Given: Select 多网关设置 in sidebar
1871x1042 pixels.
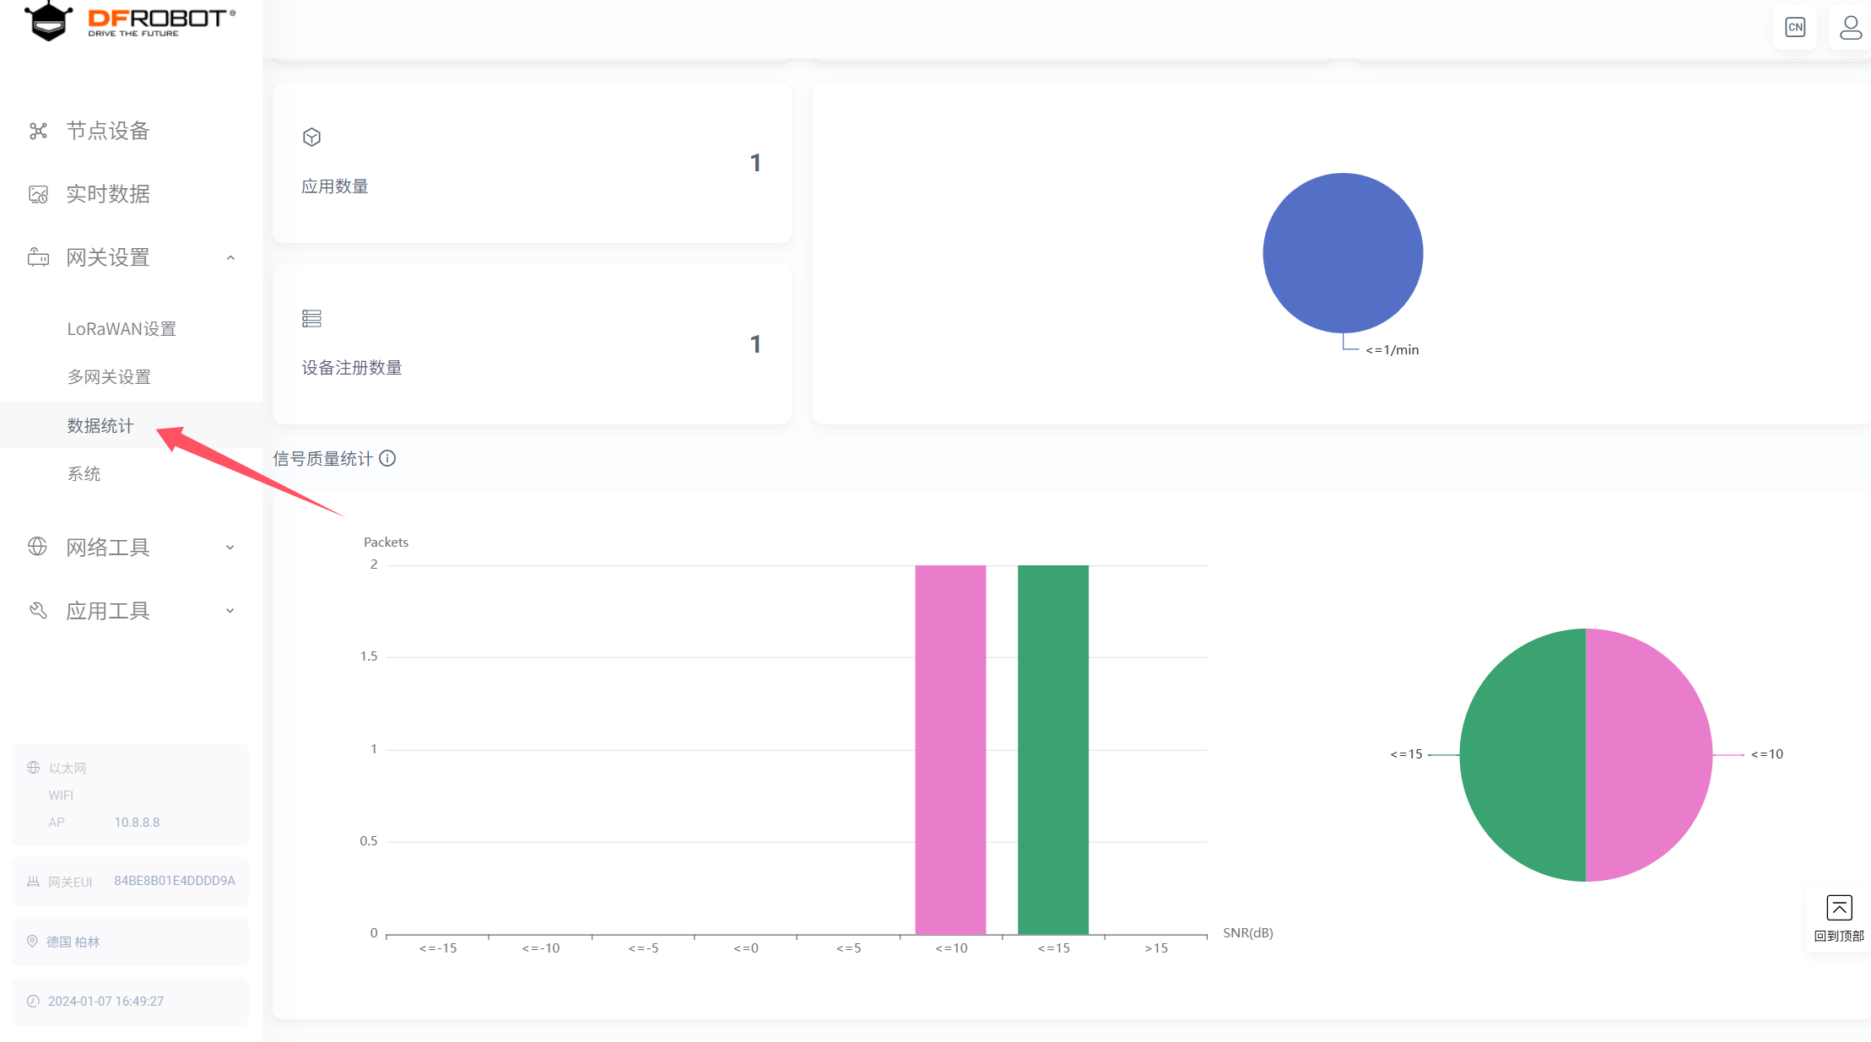Looking at the screenshot, I should (109, 377).
